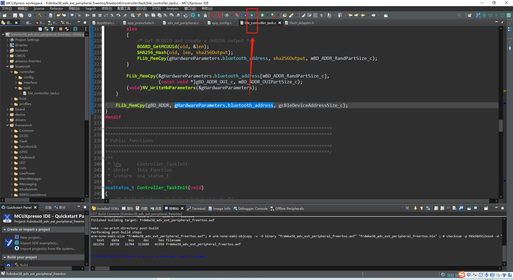Select the green chip perspective icon
The width and height of the screenshot is (513, 280).
coord(484,15)
